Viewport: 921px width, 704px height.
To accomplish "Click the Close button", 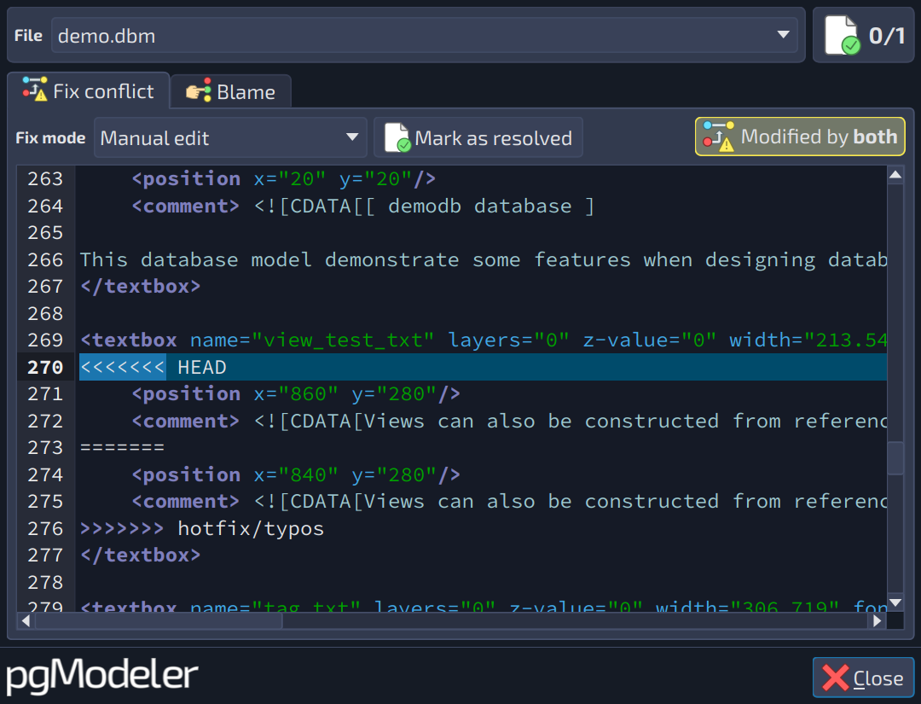I will pyautogui.click(x=863, y=678).
